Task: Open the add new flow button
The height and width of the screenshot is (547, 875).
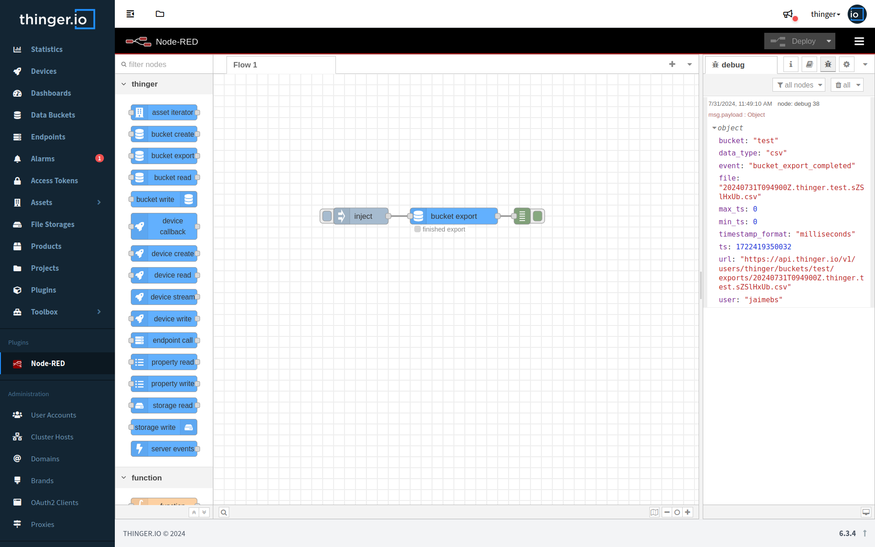Action: (672, 64)
